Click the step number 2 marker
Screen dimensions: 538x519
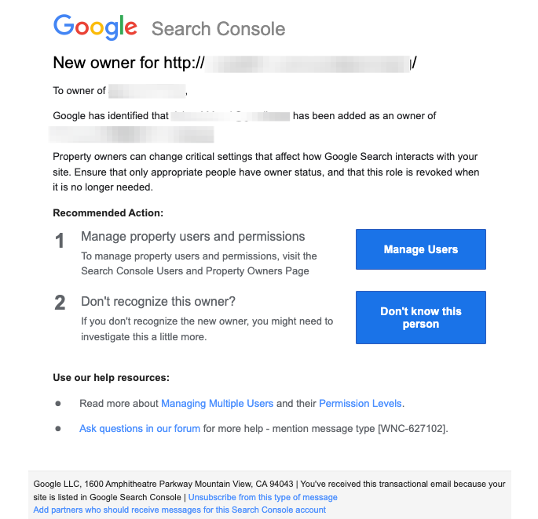(60, 303)
